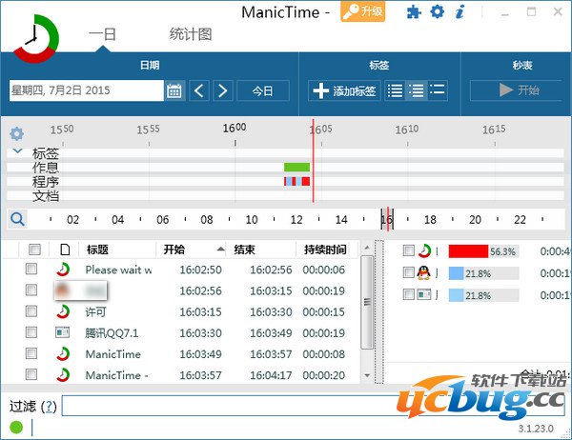
Task: Check the 56.3% summary row checkbox
Action: click(409, 250)
